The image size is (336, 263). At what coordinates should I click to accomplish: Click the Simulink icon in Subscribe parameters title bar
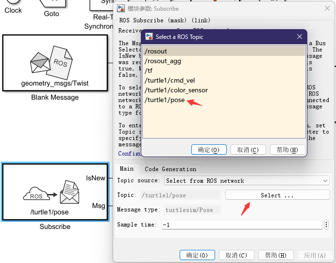tap(120, 9)
